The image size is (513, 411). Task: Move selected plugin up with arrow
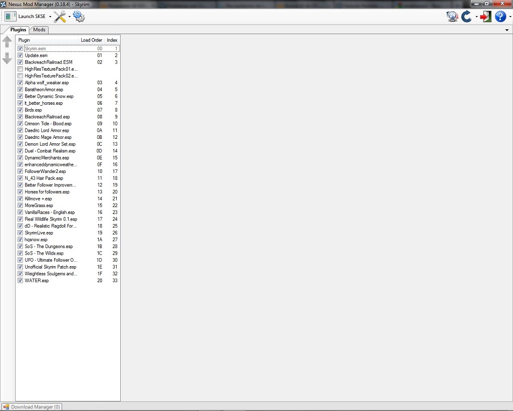[7, 42]
